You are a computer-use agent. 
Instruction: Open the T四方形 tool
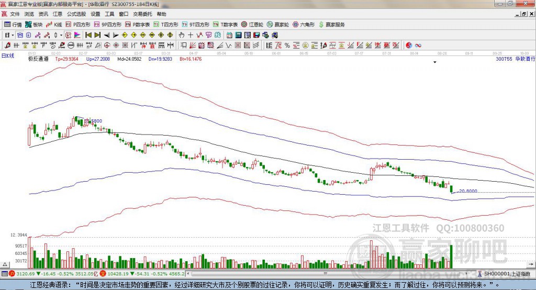click(166, 25)
